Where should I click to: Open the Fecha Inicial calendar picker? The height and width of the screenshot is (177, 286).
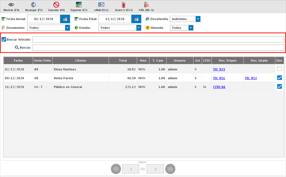click(x=65, y=19)
